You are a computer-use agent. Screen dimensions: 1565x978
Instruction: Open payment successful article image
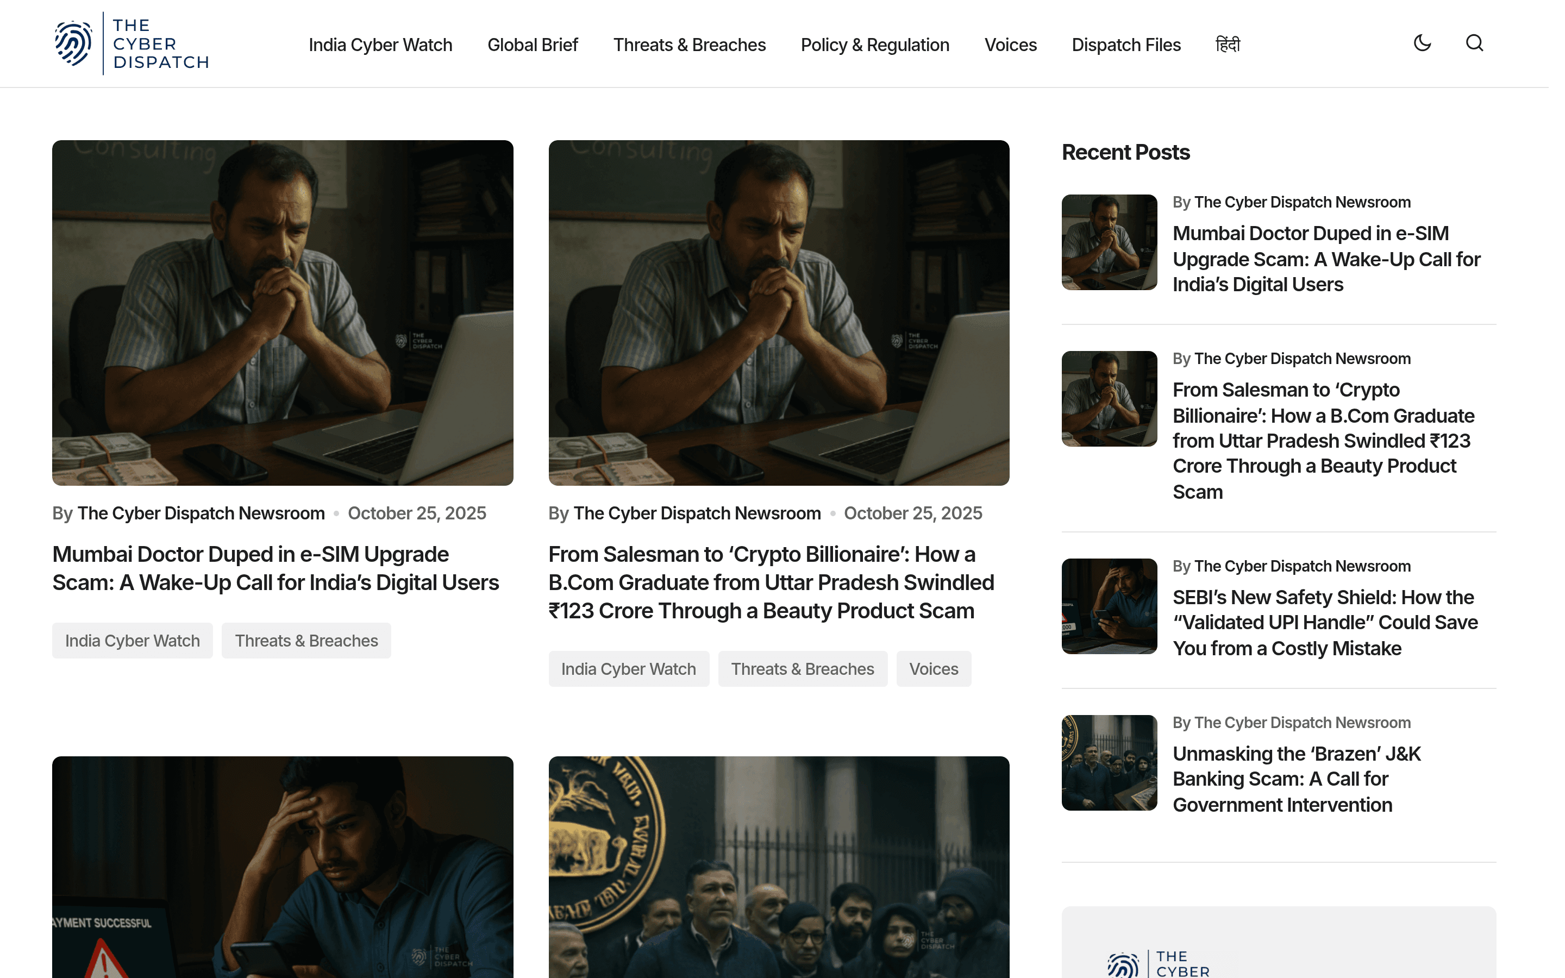coord(283,867)
